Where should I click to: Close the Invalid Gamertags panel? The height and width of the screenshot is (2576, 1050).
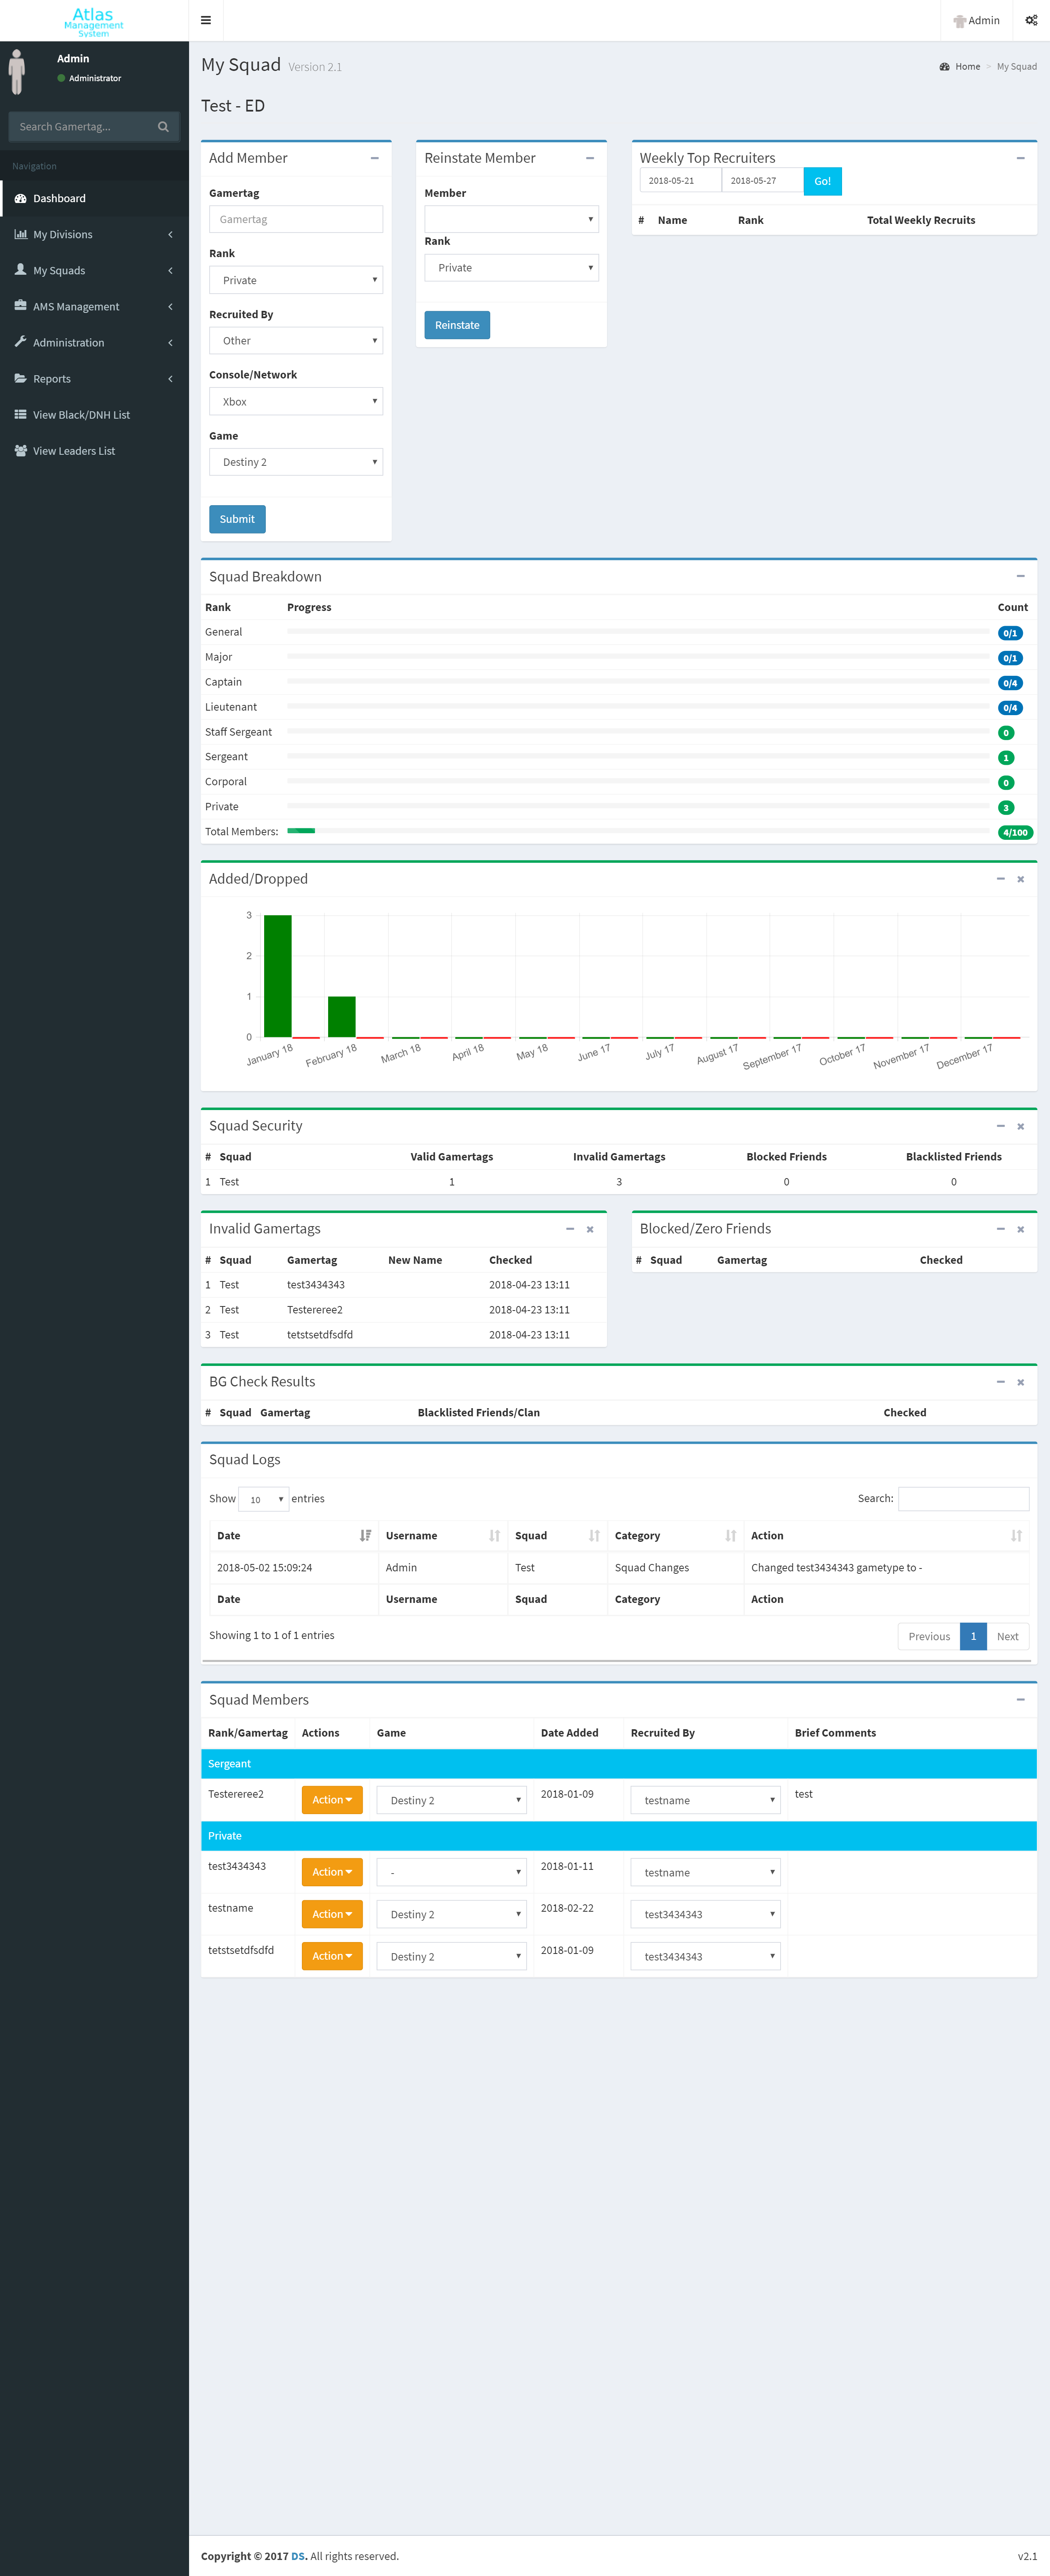point(590,1229)
